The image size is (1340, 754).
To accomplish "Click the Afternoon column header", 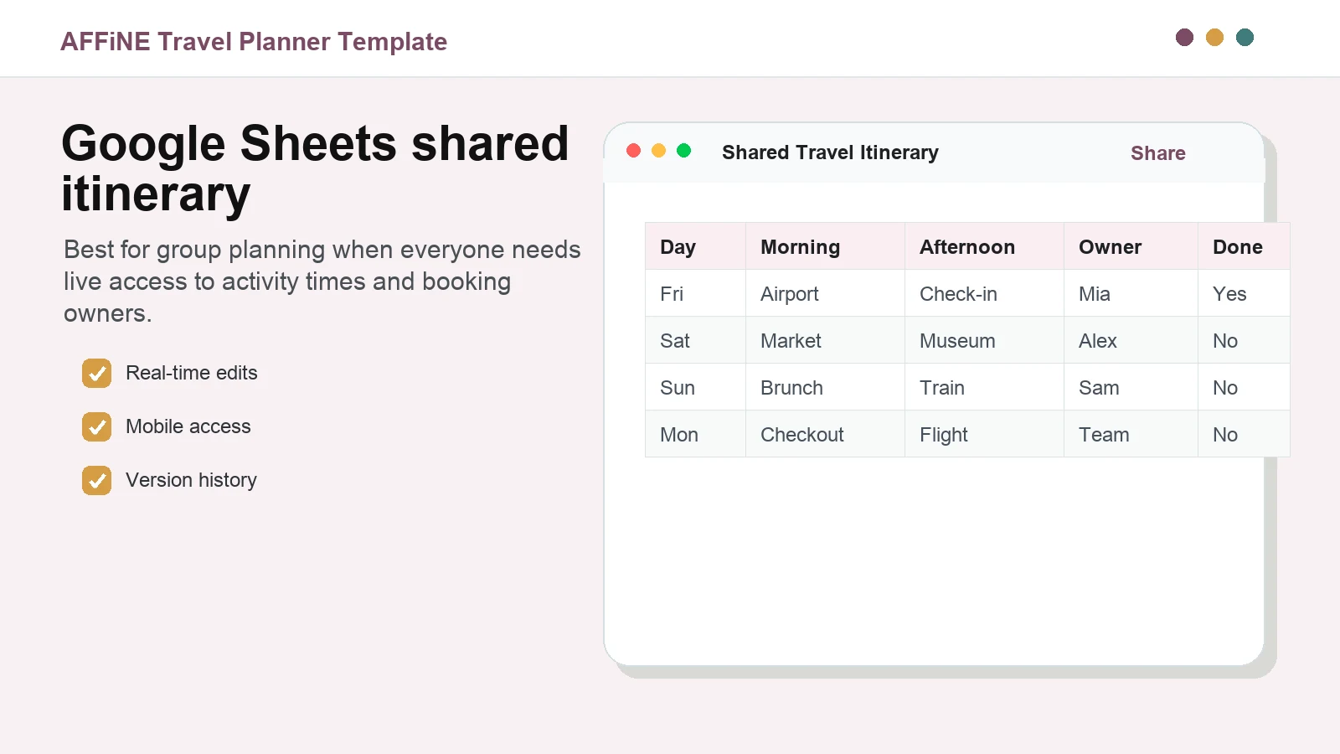I will (984, 246).
